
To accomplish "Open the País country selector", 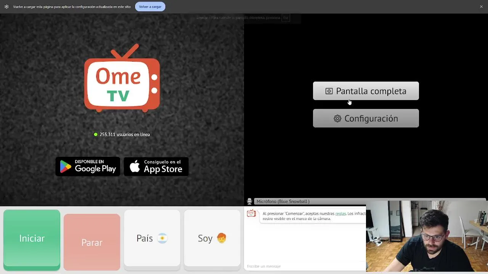I will pos(152,238).
